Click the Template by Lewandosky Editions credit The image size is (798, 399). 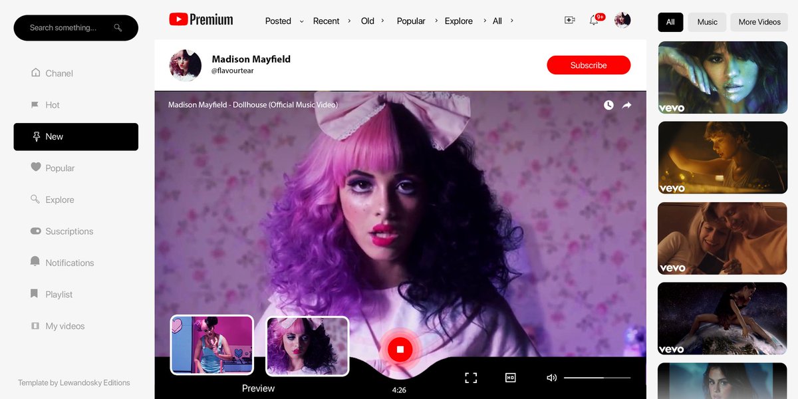[74, 382]
